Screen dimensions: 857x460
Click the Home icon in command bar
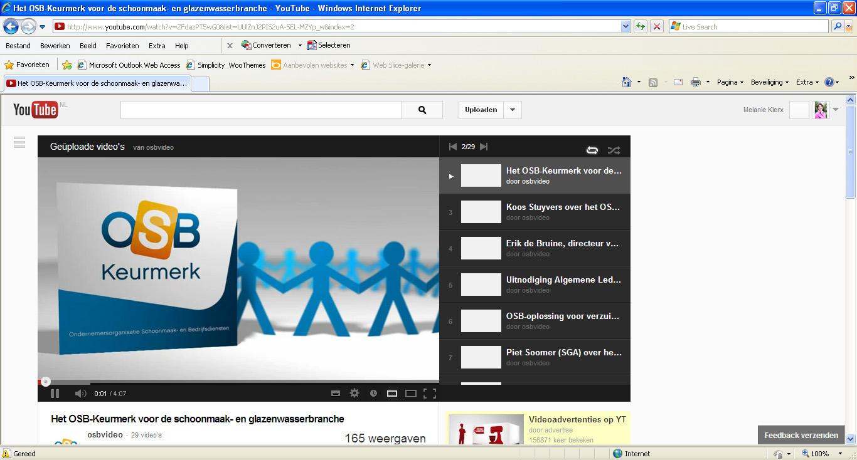(x=626, y=82)
